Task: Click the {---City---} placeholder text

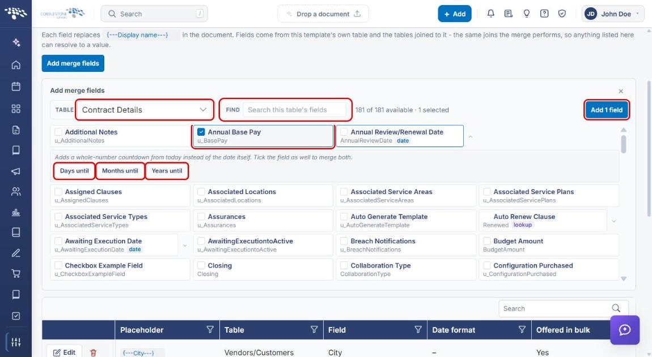Action: click(x=138, y=353)
